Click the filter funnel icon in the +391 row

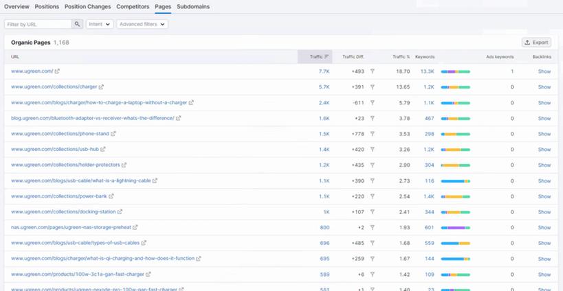tap(373, 86)
